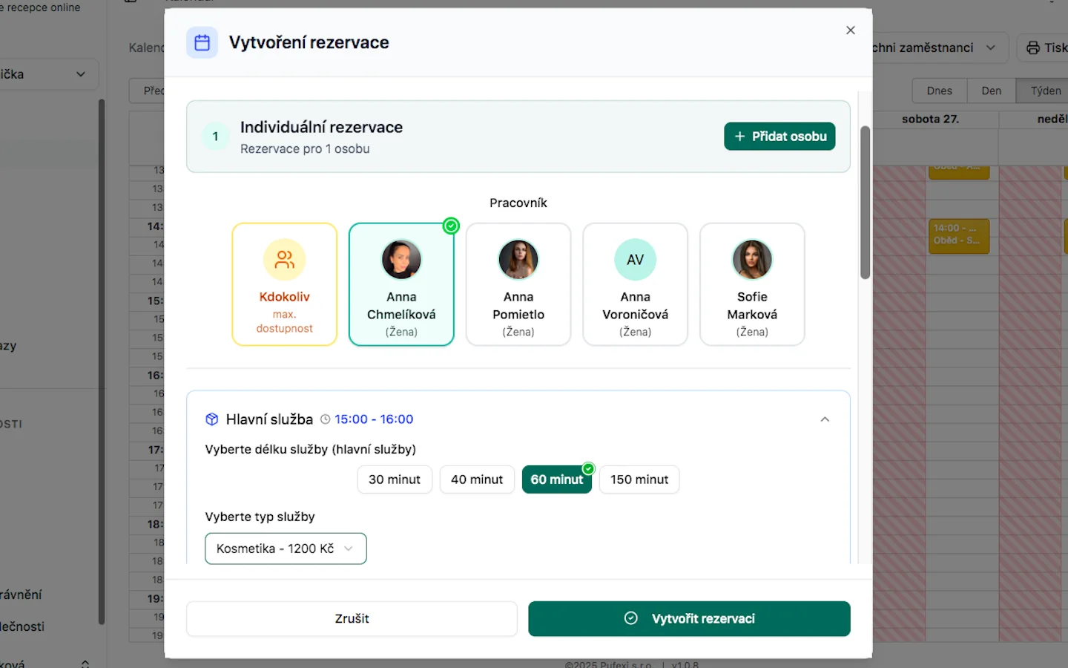This screenshot has width=1068, height=668.
Task: Set service length to 30 minut
Action: 394,479
